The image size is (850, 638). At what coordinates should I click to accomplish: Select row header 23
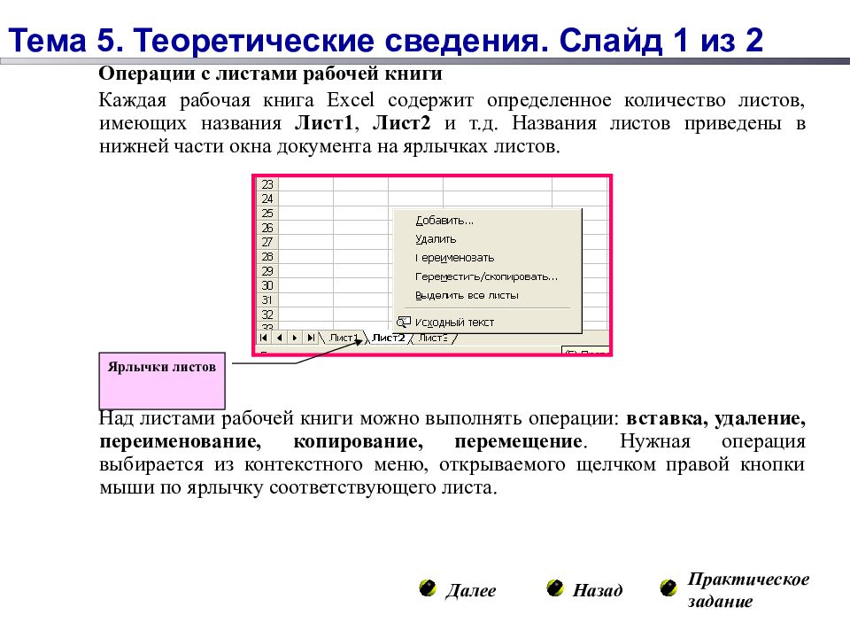coord(267,184)
